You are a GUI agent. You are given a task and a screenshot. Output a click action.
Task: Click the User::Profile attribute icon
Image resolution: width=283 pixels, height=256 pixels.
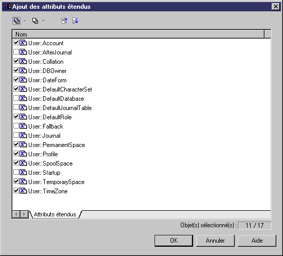coord(23,154)
